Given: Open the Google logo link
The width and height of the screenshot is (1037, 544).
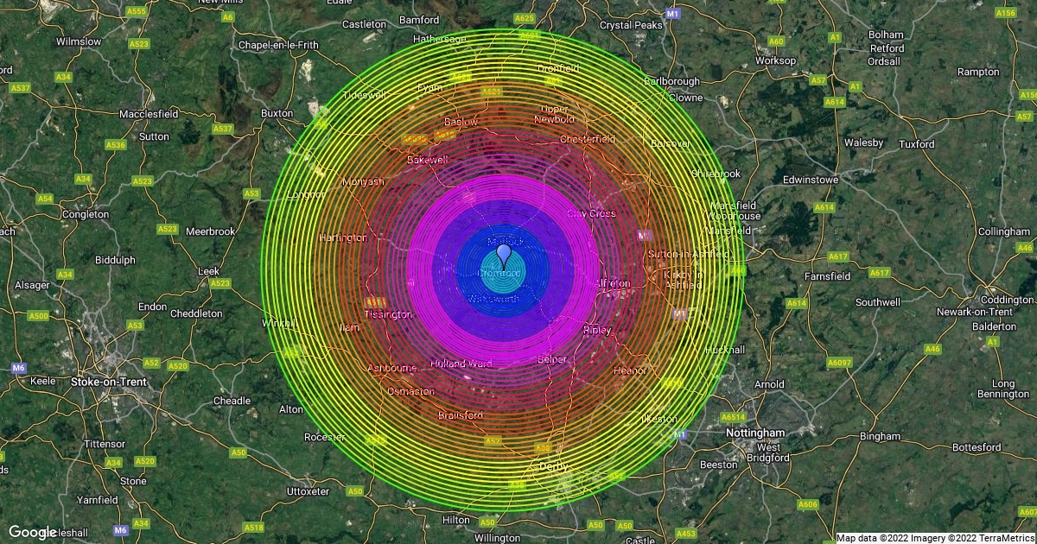Looking at the screenshot, I should click(32, 532).
